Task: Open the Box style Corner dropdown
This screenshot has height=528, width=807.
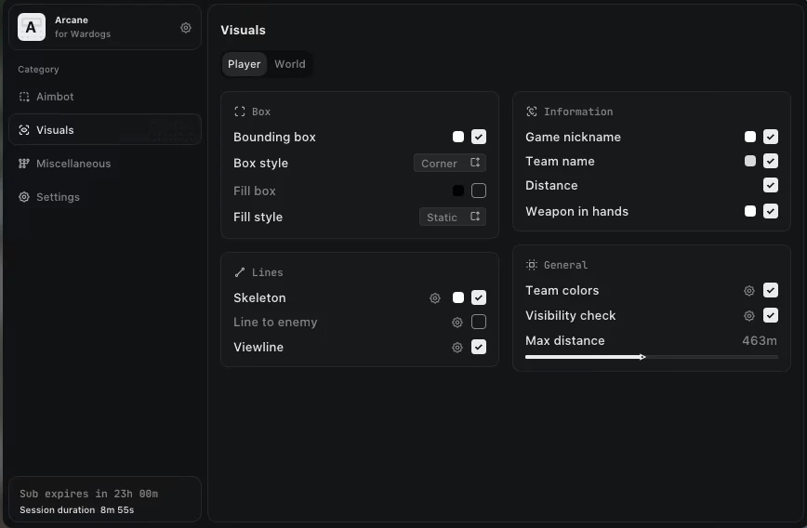Action: (450, 163)
